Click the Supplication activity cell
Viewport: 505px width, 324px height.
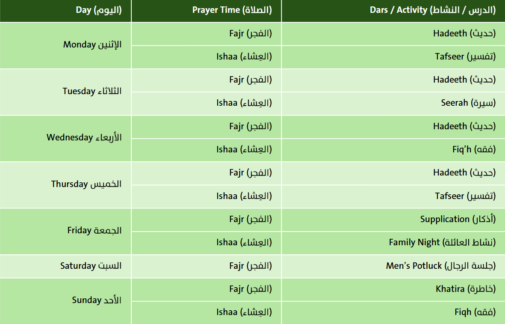(393, 220)
